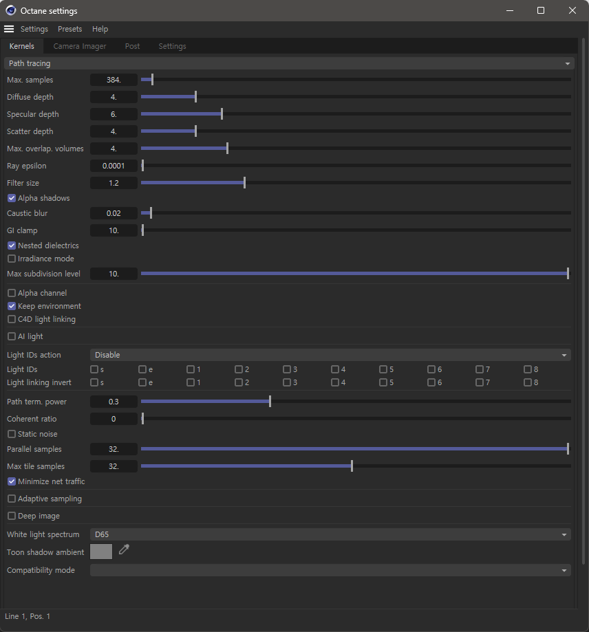
Task: Open the Presets menu
Action: coord(69,29)
